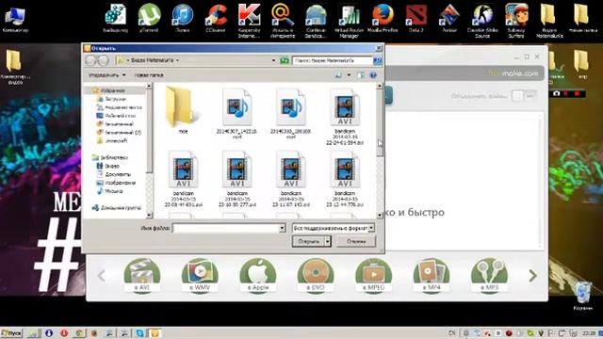
Task: Select the 20140307_142218 mp4 file
Action: click(236, 113)
